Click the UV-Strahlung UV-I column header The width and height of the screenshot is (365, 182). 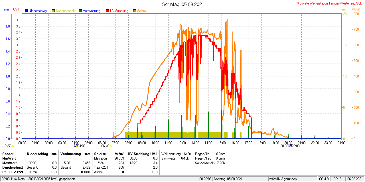click(x=143, y=154)
